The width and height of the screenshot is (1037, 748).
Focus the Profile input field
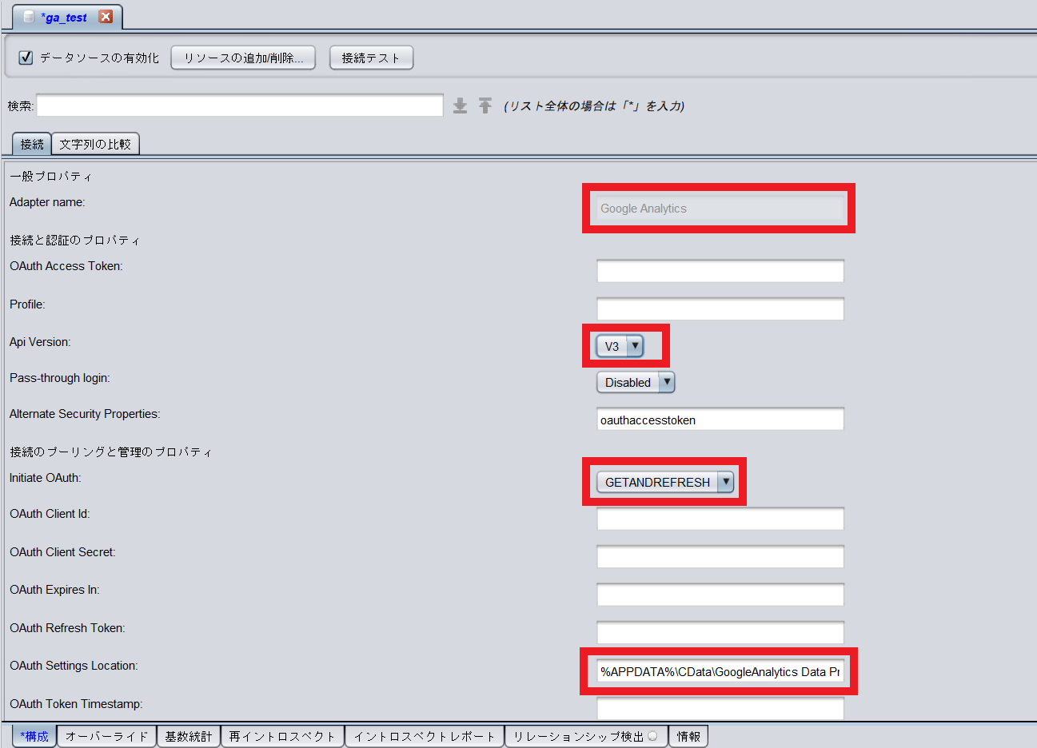(x=720, y=309)
